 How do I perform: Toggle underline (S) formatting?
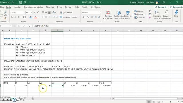click(x=19, y=17)
